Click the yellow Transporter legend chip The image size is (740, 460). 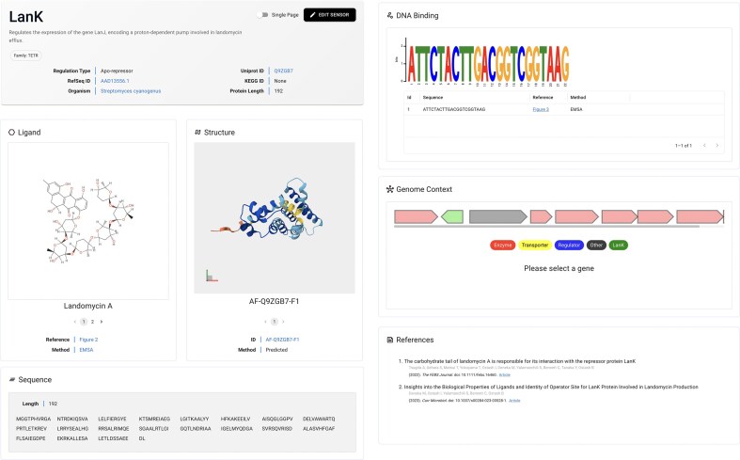[x=535, y=246]
